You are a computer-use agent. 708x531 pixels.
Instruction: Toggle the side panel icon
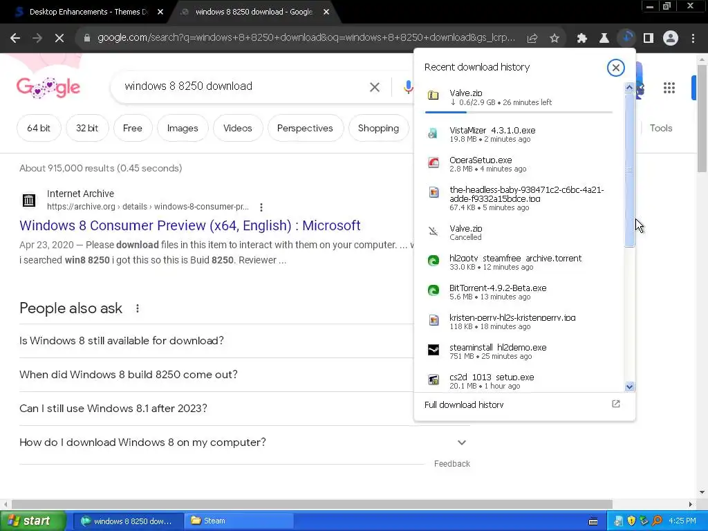649,39
